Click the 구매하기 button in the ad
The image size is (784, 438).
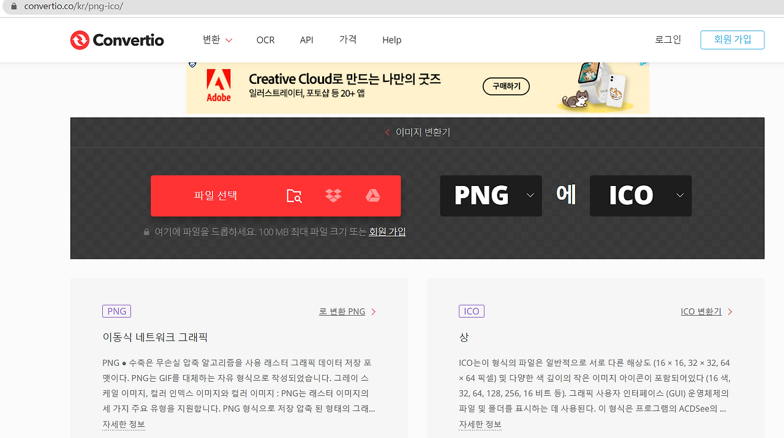[x=505, y=86]
